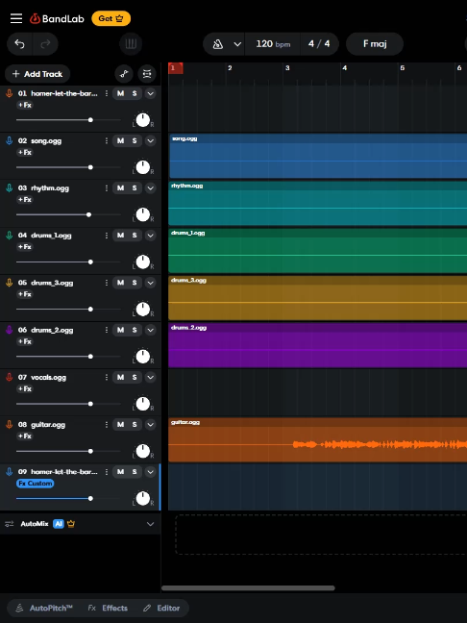Open three-dot options for song.ogg track
Viewport: 467px width, 623px height.
(107, 140)
